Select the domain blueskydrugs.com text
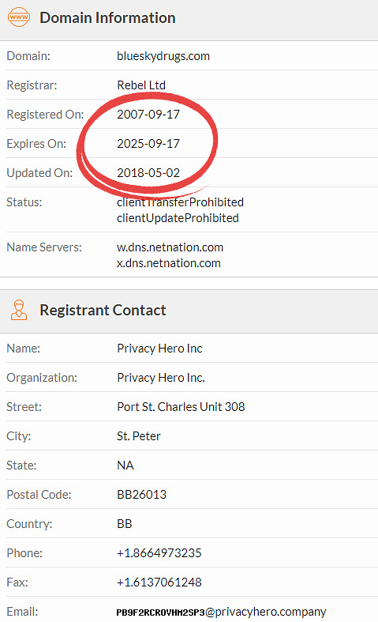The image size is (378, 622). click(163, 56)
